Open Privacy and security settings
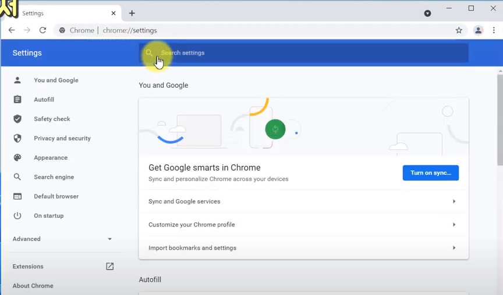Viewport: 503px width, 295px height. (x=62, y=138)
